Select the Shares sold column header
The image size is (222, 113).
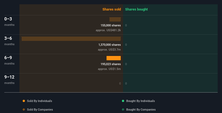[111, 9]
